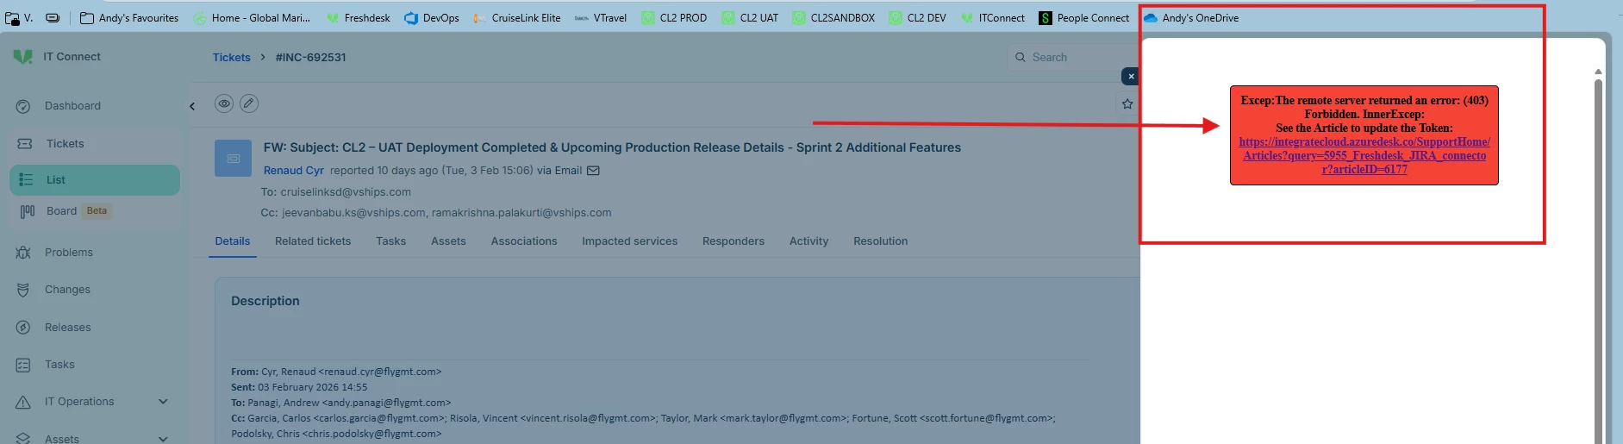Switch to the ticket Assets tab
Screen dimensions: 1623x444
pos(448,241)
